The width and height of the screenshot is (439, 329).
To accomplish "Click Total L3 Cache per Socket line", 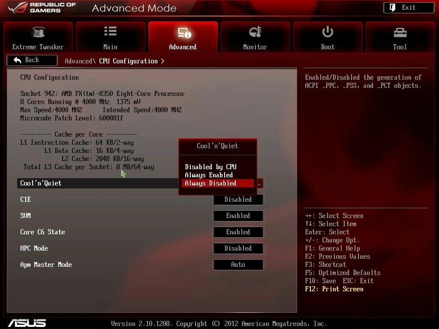I will click(89, 167).
